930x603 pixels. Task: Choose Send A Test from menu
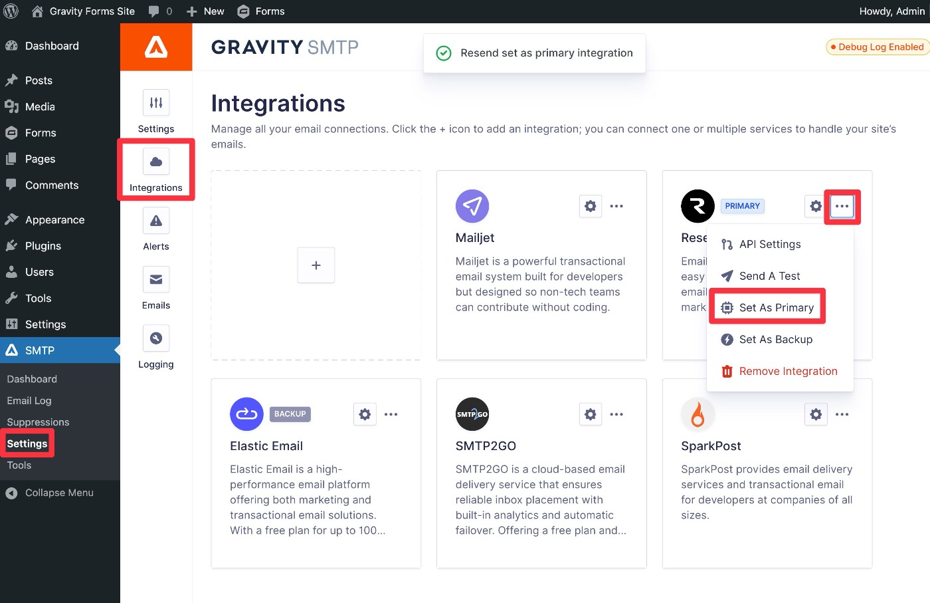click(769, 276)
